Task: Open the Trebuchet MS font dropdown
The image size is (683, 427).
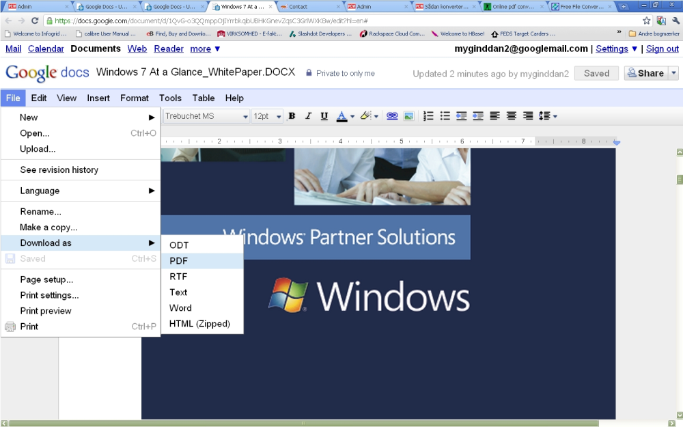Action: (x=206, y=116)
